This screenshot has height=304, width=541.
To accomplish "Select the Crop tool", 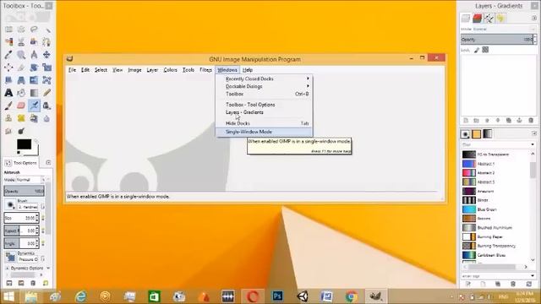I will (x=21, y=68).
